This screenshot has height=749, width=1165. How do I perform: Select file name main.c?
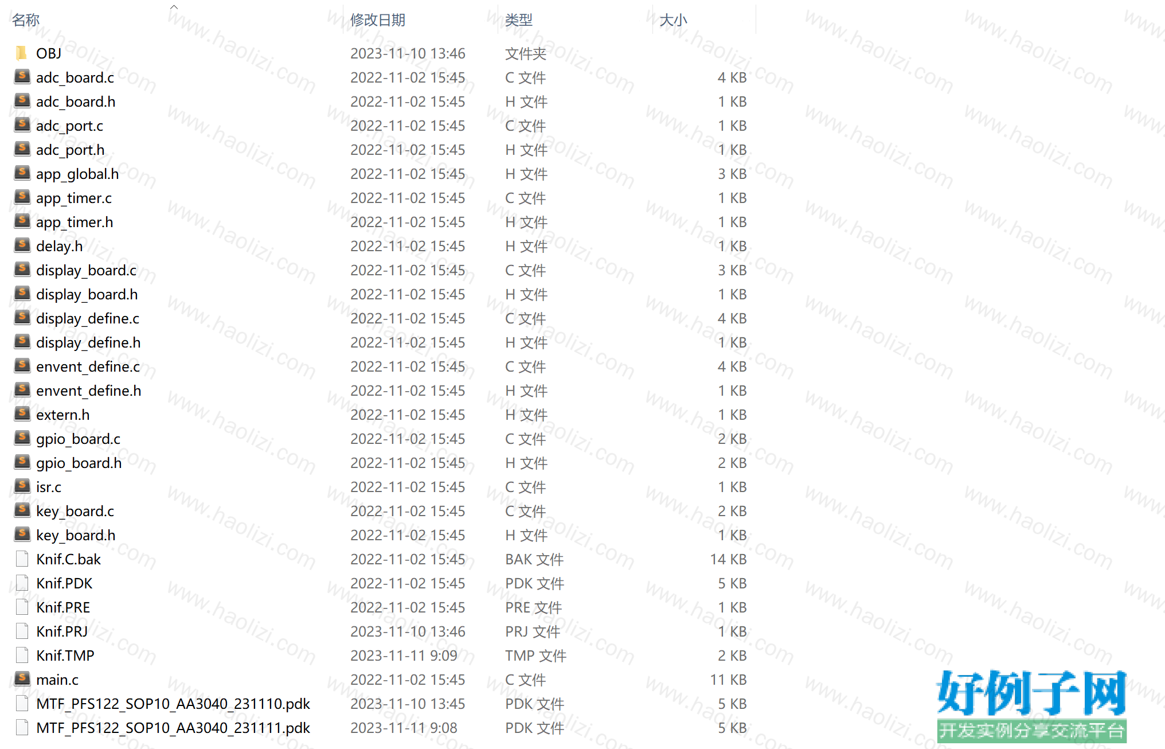(57, 680)
